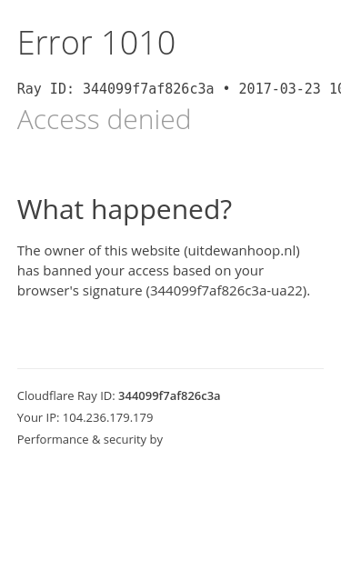Screen dimensions: 341x570
Task: Click the words "browser's signature" in the paragraph
Action: coord(80,291)
